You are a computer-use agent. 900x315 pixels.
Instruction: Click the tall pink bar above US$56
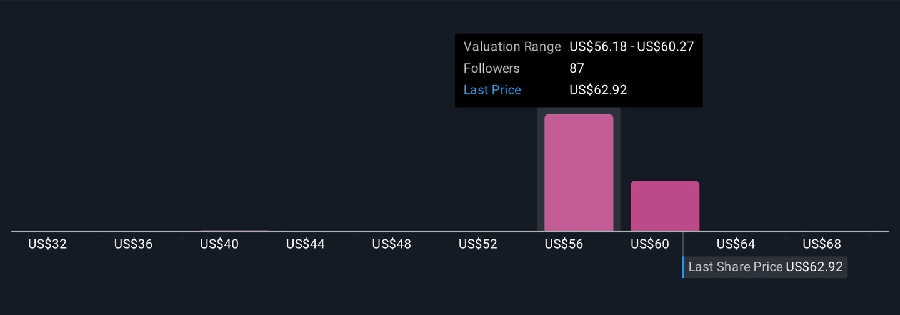click(579, 172)
